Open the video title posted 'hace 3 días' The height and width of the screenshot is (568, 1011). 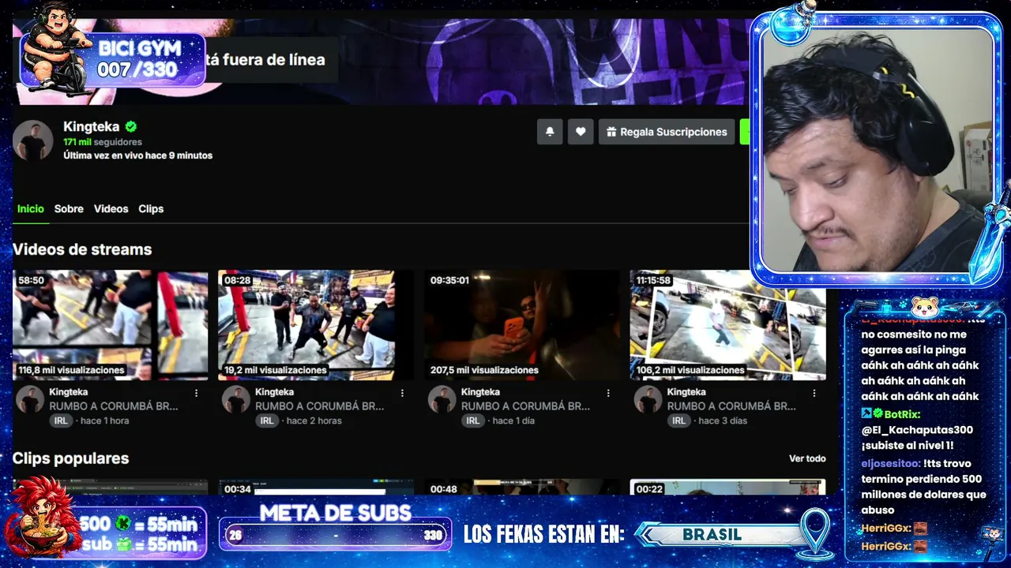pos(731,406)
